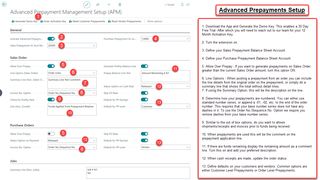Toggle Skip PO Base switch
320x180 pixels.
(x=144, y=134)
